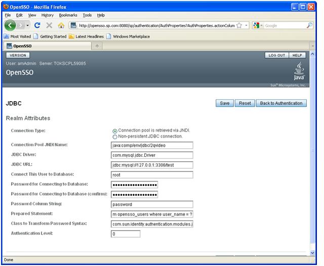The height and width of the screenshot is (266, 324).
Task: Click the Authentication Level field
Action: pos(126,234)
